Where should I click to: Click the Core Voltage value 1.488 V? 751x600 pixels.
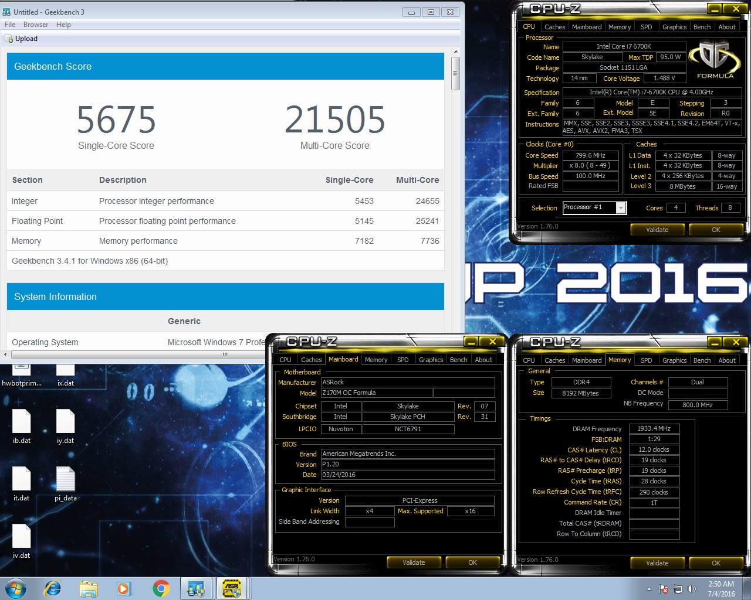pyautogui.click(x=665, y=78)
